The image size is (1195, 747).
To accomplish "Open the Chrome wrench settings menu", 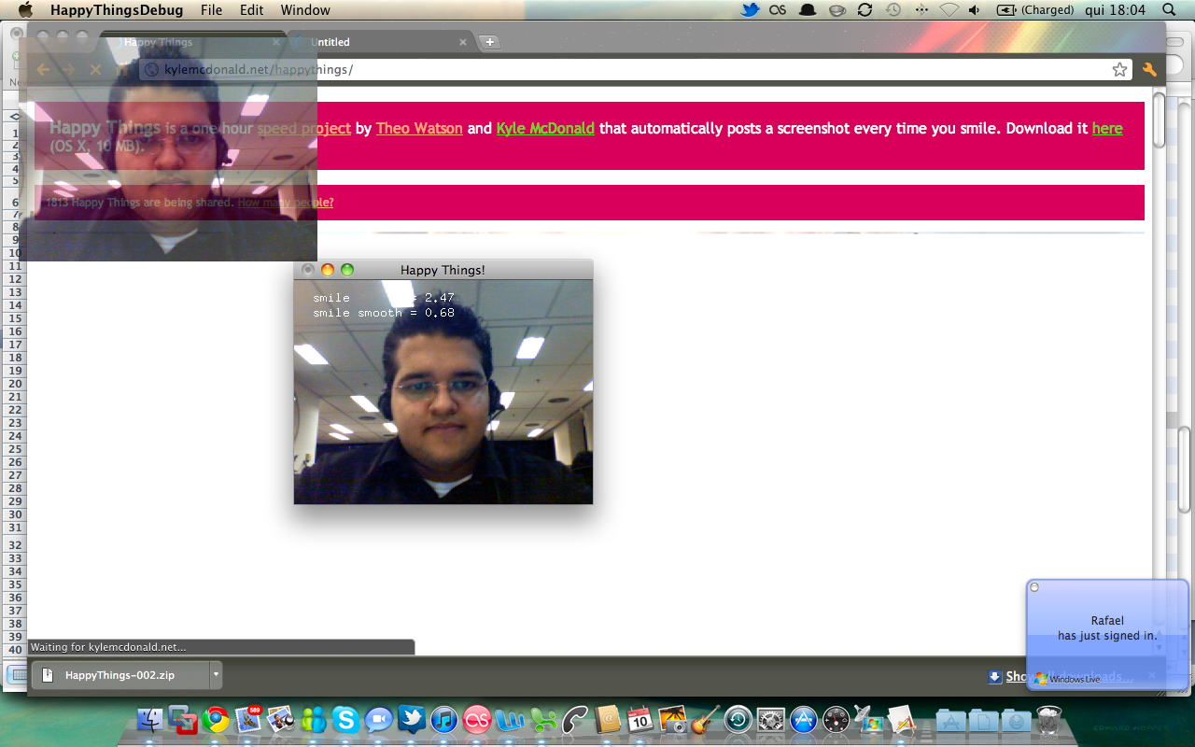I will pos(1149,69).
